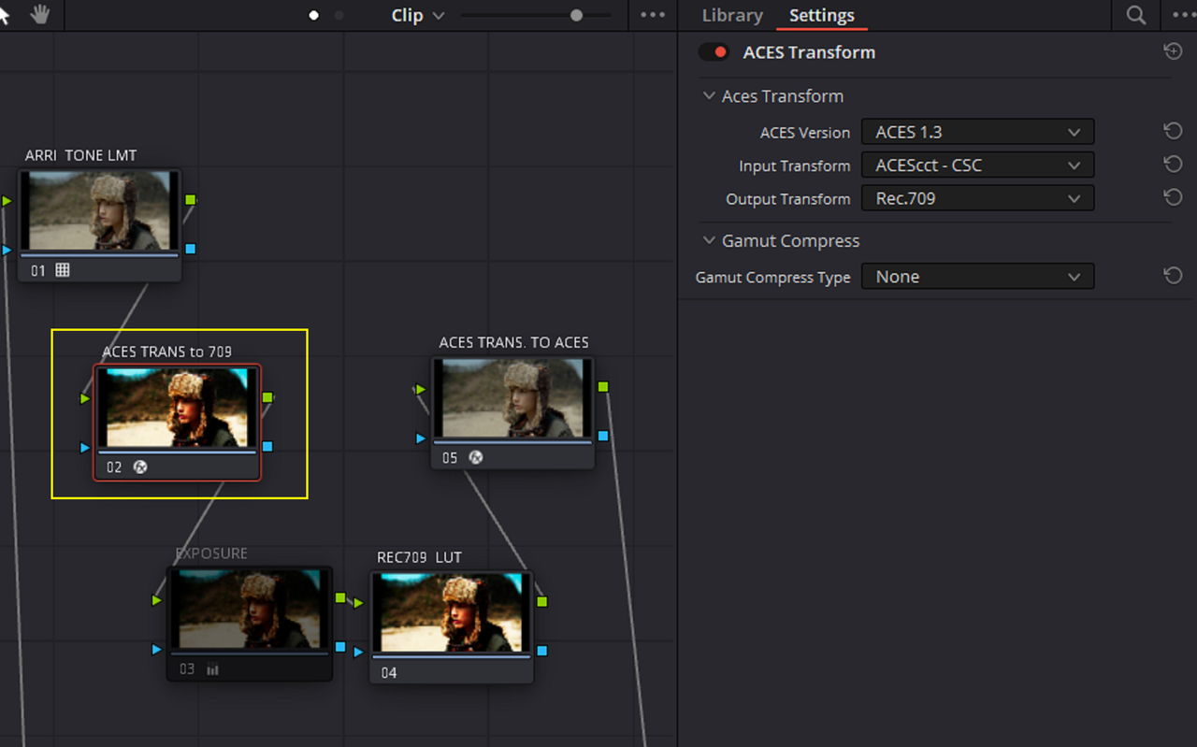This screenshot has width=1197, height=747.
Task: Click the 'REC709 LUT' node label
Action: click(419, 557)
